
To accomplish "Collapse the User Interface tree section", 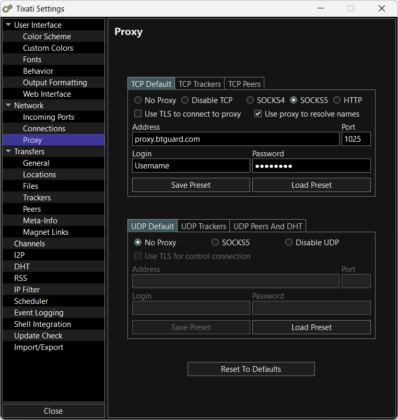I will 8,25.
